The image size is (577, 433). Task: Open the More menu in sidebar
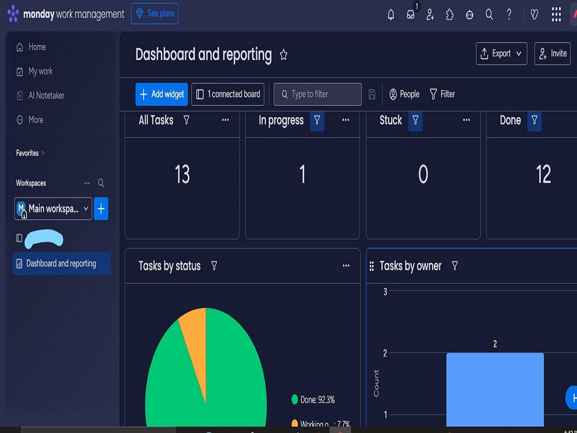coord(30,120)
